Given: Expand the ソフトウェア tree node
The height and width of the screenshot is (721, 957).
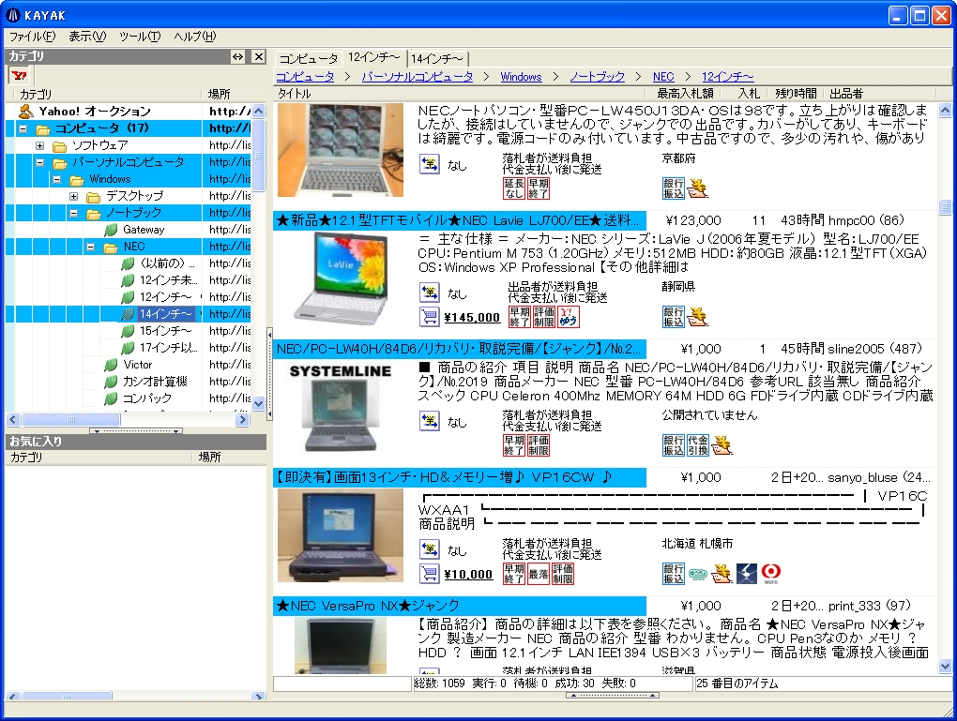Looking at the screenshot, I should pyautogui.click(x=39, y=145).
